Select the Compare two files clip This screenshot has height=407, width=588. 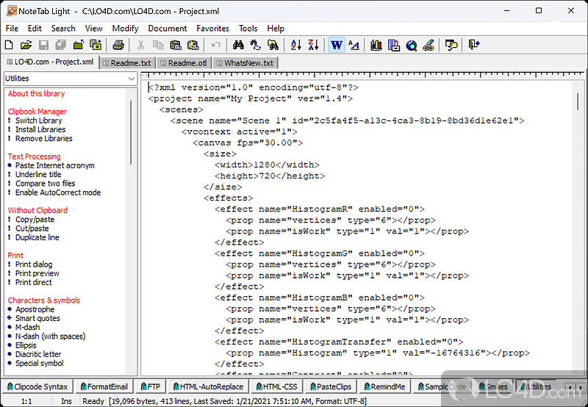point(45,184)
